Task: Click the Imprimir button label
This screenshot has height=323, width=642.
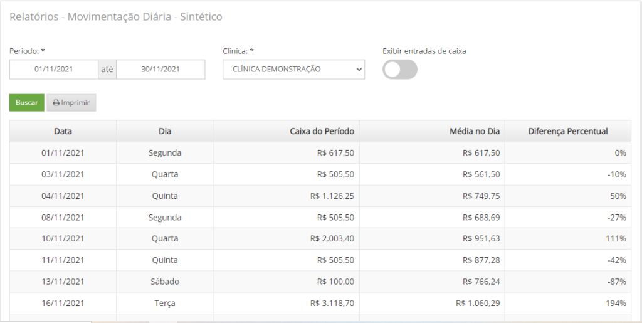Action: pyautogui.click(x=75, y=103)
